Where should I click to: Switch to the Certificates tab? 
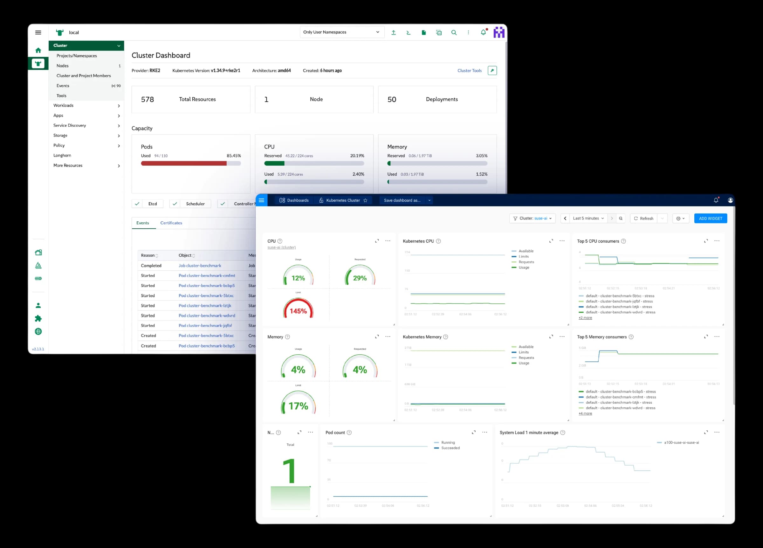point(171,223)
